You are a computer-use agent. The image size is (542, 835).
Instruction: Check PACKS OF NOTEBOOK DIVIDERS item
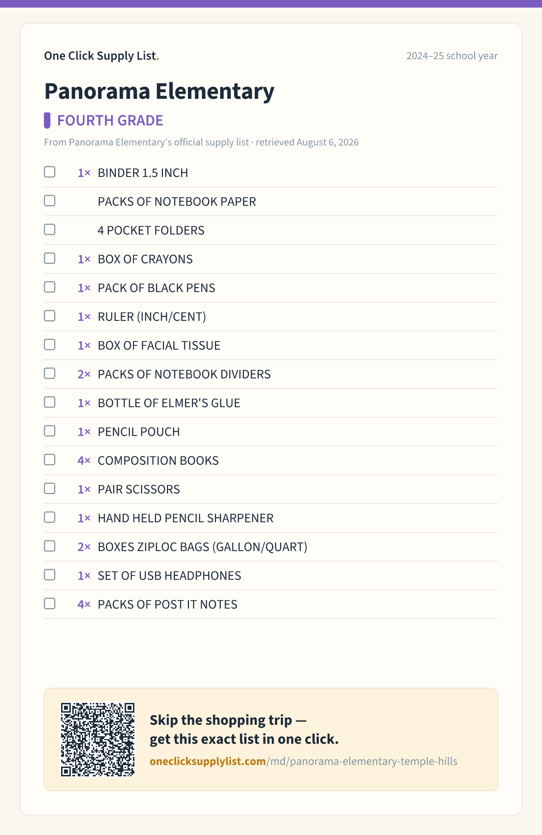[50, 374]
